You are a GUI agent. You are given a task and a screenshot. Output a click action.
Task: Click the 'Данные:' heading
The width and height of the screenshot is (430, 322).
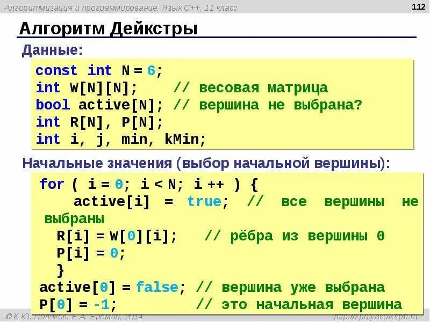(52, 50)
